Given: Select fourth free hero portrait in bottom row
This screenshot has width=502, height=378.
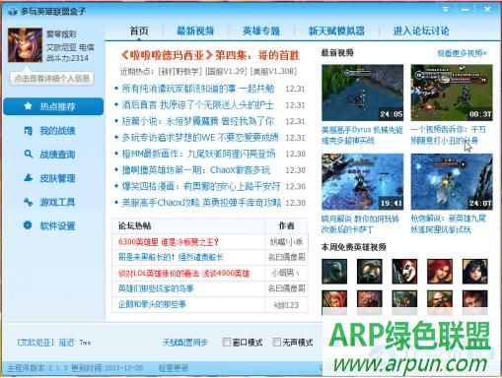Looking at the screenshot, I should pos(440,302).
